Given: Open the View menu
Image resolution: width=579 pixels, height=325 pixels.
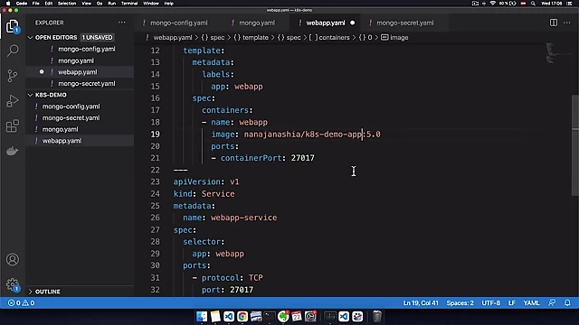Looking at the screenshot, I should click(x=87, y=4).
